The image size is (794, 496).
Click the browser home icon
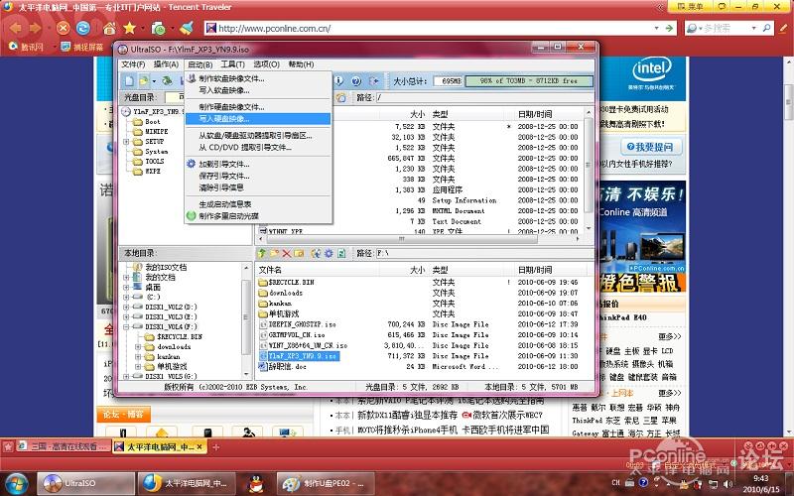click(x=110, y=28)
